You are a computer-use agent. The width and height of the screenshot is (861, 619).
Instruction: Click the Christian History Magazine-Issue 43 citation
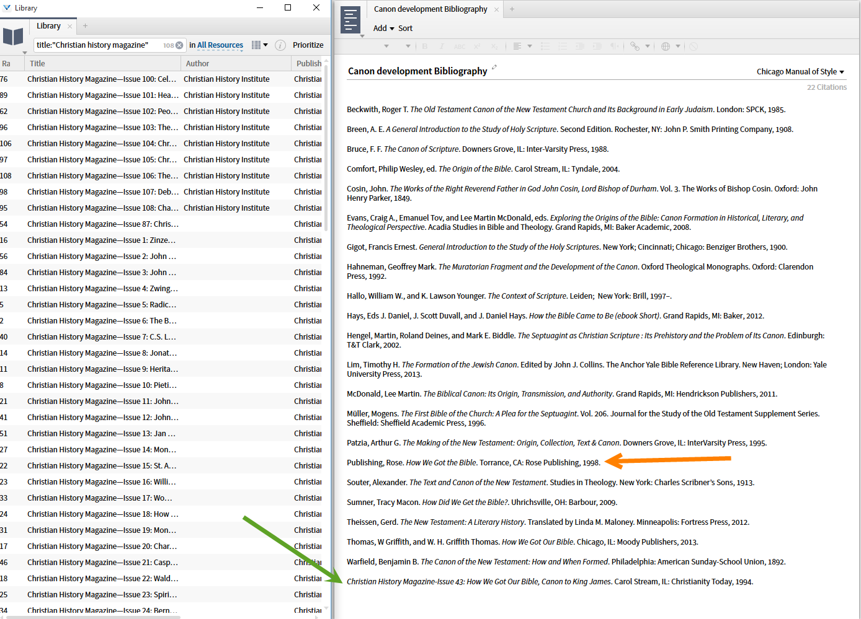pyautogui.click(x=550, y=582)
